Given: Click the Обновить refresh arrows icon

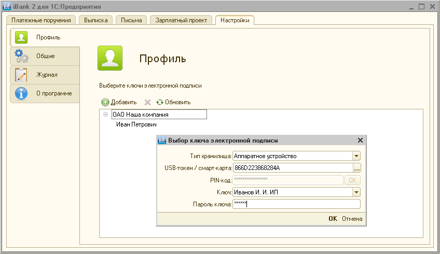Looking at the screenshot, I should [160, 102].
